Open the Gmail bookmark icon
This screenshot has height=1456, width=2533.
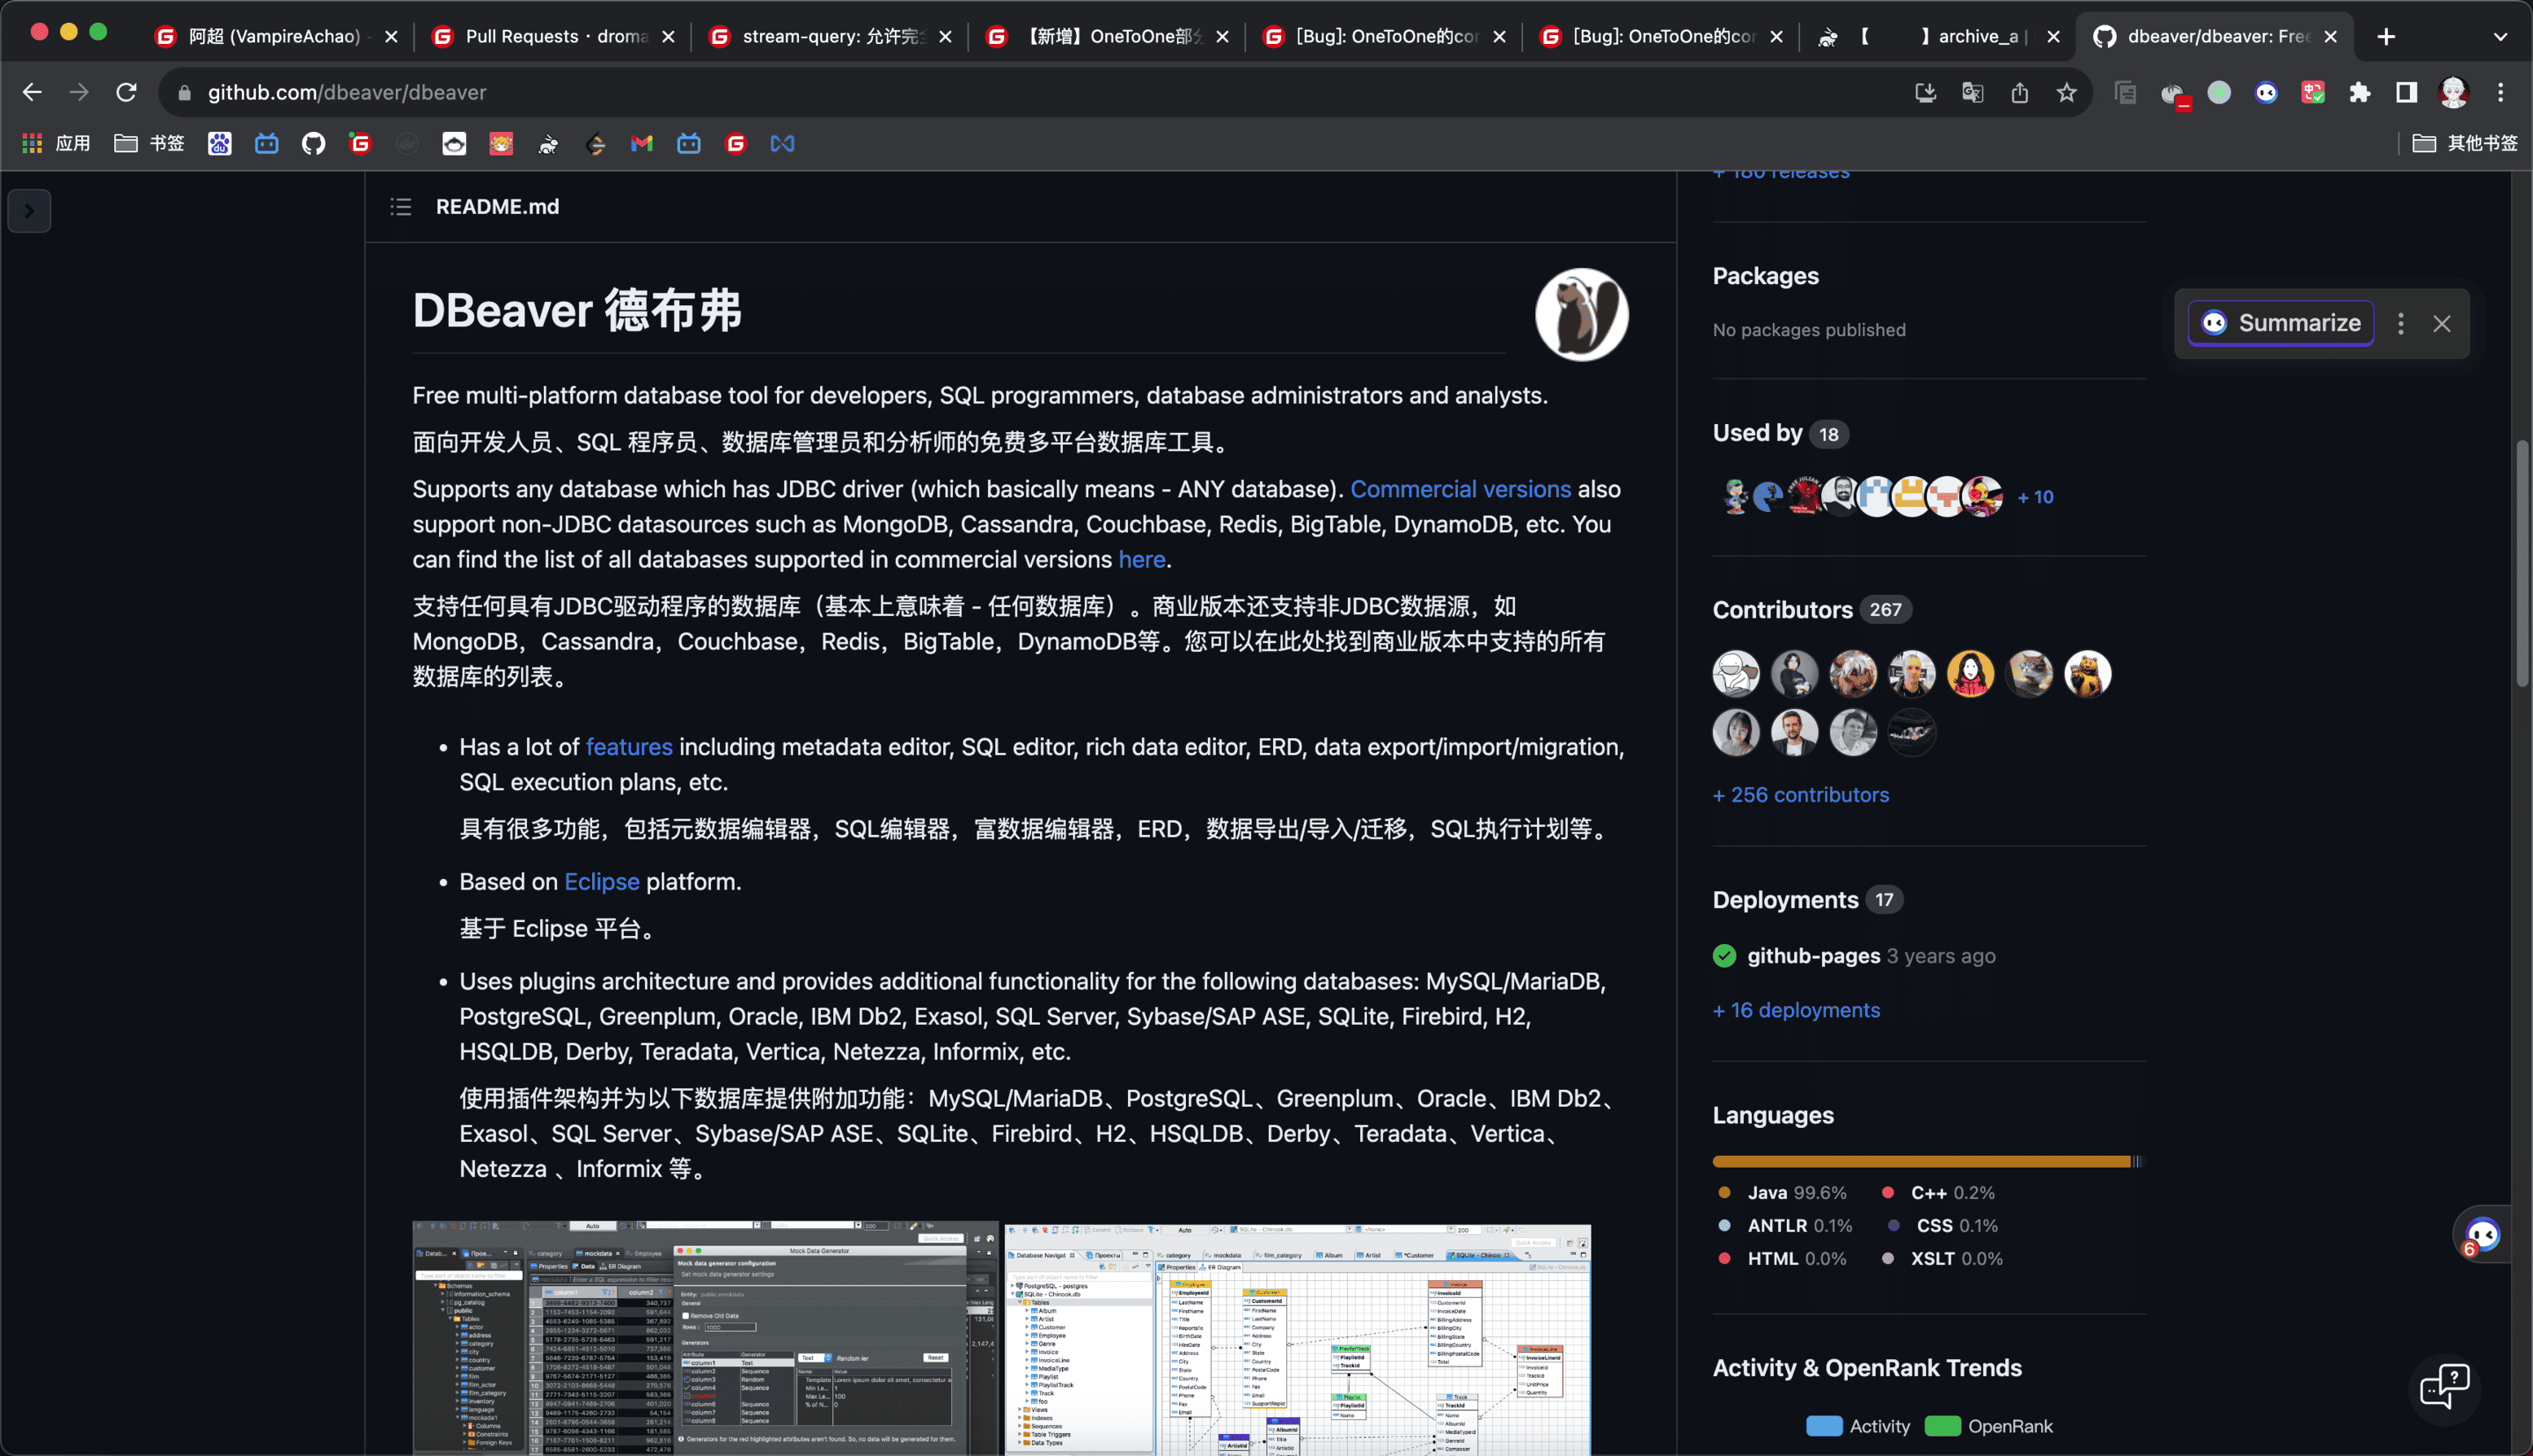click(x=642, y=144)
